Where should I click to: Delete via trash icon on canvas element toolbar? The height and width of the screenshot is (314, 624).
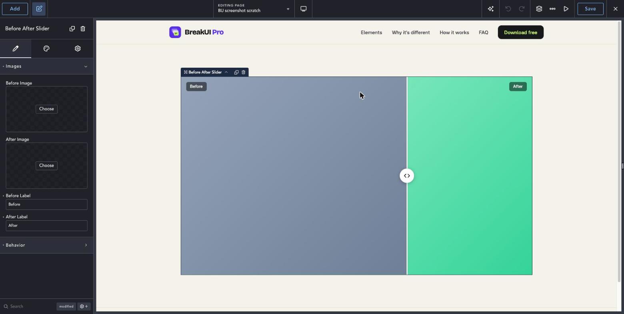tap(243, 72)
